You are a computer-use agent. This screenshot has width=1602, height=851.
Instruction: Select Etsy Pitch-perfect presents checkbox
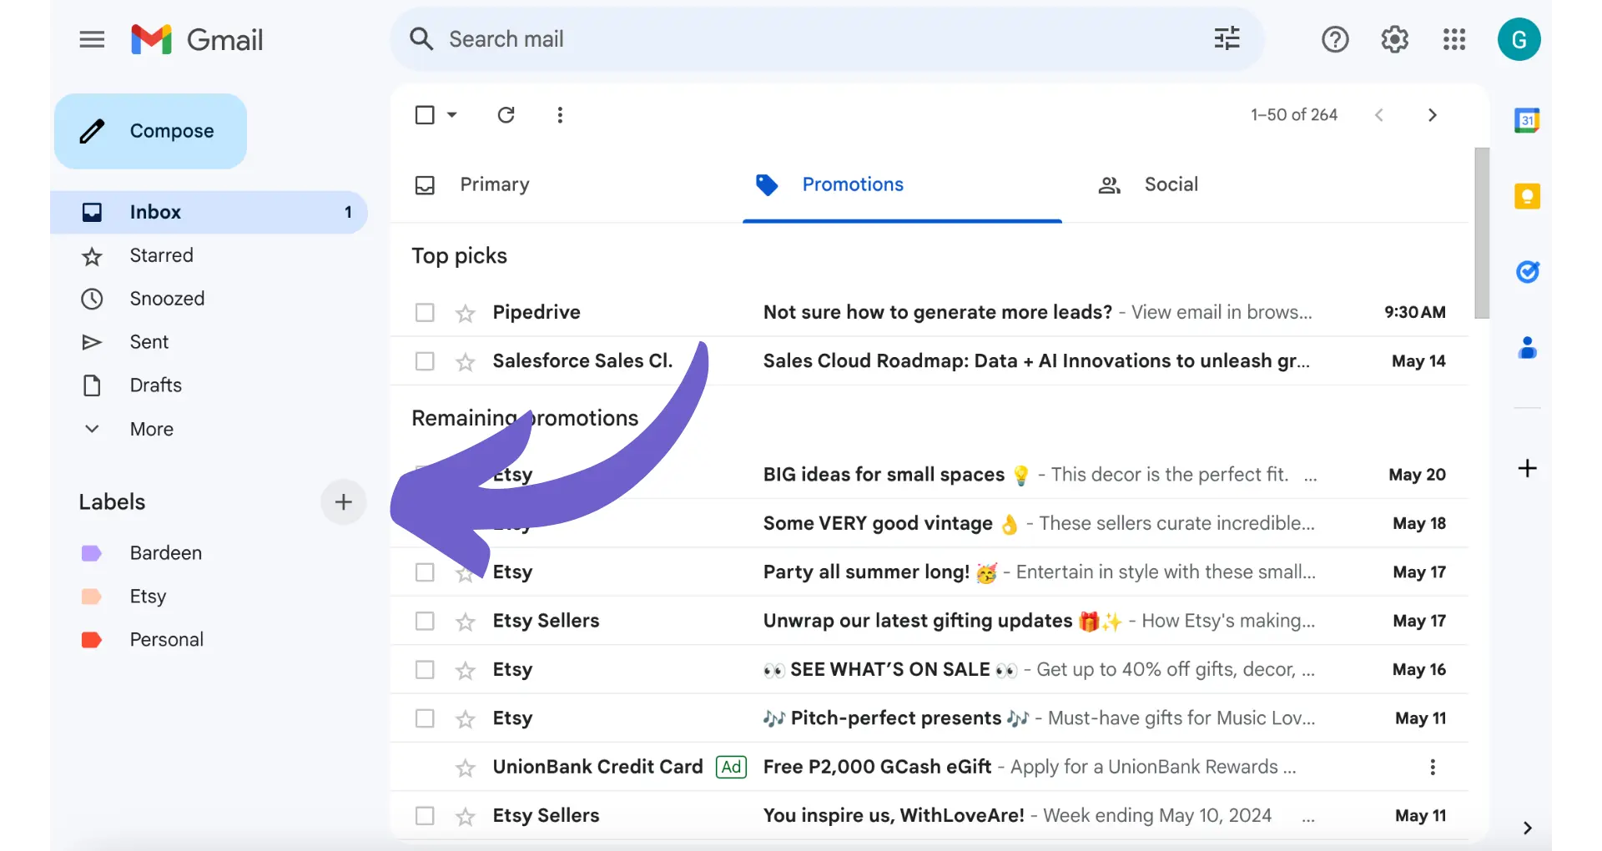[425, 718]
